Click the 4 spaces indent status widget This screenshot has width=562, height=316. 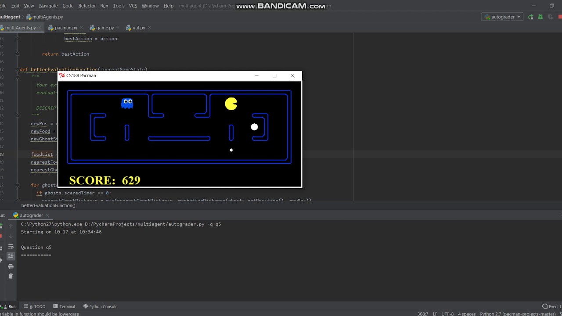(467, 314)
